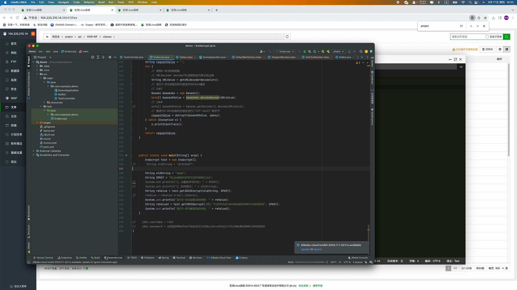
Task: Click Run with Coverage shield icon
Action: coord(310,52)
